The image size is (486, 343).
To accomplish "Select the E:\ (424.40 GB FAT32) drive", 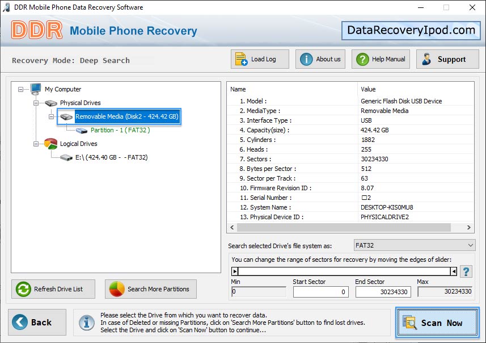I will click(x=111, y=157).
